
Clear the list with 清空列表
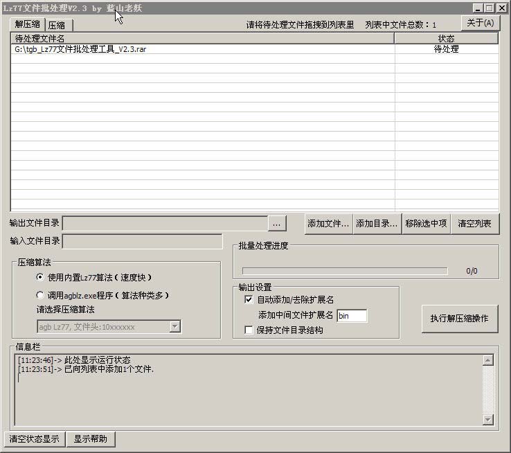[474, 223]
